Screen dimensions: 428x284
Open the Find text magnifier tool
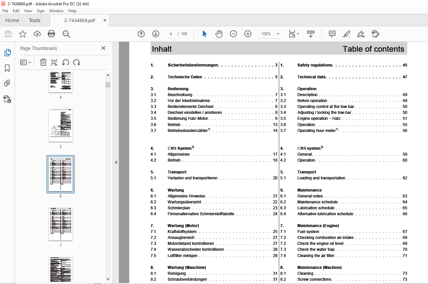pyautogui.click(x=66, y=34)
